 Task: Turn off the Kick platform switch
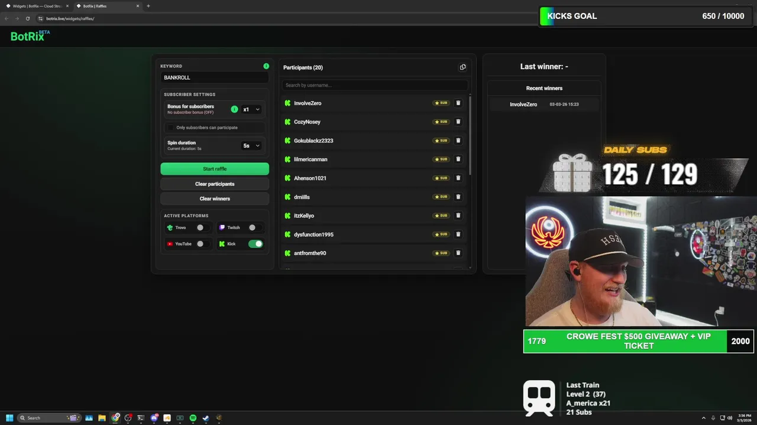[x=255, y=244]
